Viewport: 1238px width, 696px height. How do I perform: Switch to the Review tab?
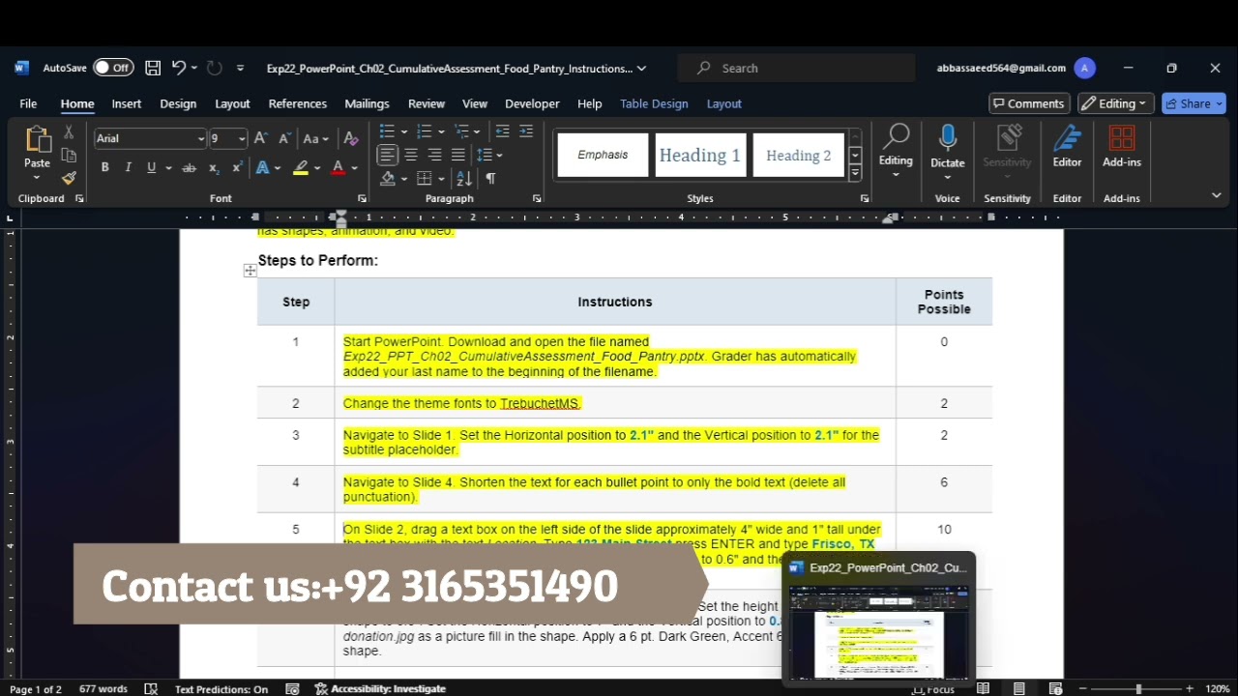pos(427,103)
